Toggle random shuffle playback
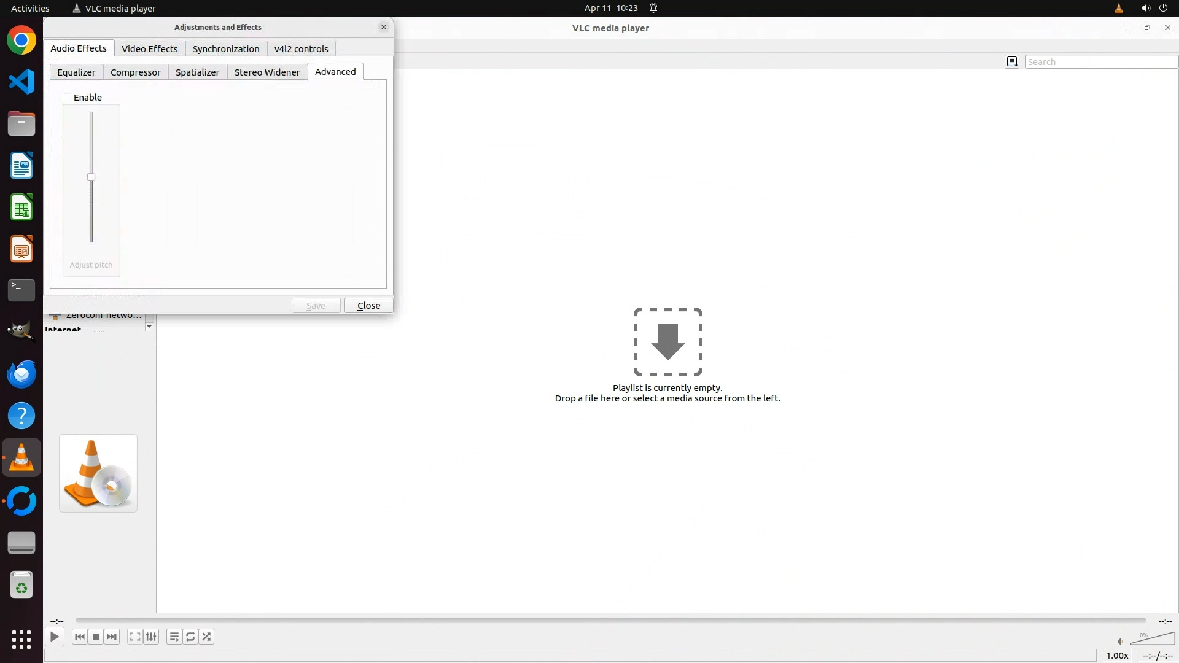The height and width of the screenshot is (663, 1179). 207,637
